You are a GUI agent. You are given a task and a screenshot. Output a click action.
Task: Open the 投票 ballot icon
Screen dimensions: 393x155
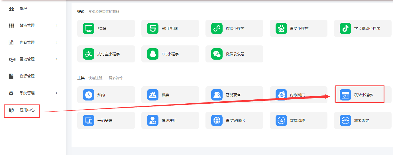[153, 95]
